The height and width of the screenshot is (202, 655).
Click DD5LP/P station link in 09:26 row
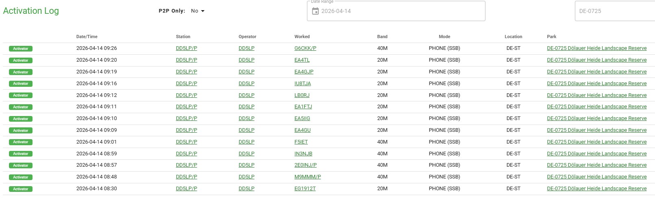point(186,48)
